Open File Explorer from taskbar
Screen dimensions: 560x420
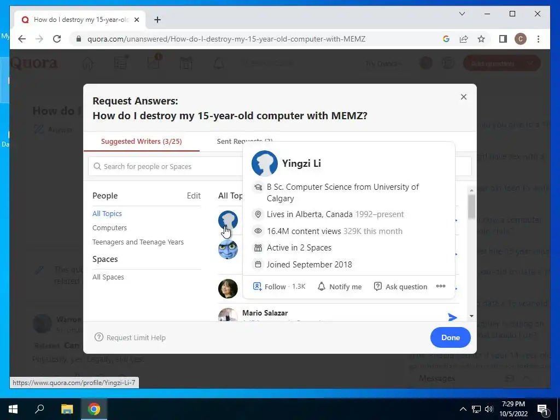pyautogui.click(x=67, y=409)
